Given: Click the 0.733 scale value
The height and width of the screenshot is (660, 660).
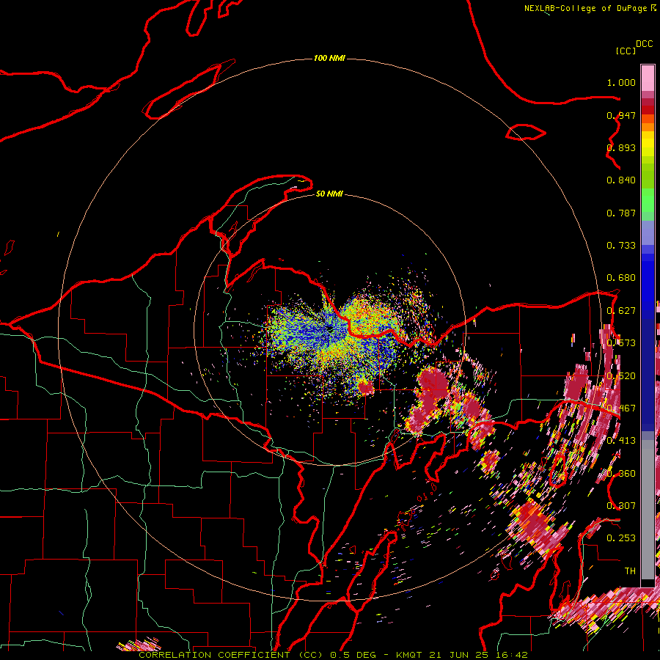Looking at the screenshot, I should point(621,246).
